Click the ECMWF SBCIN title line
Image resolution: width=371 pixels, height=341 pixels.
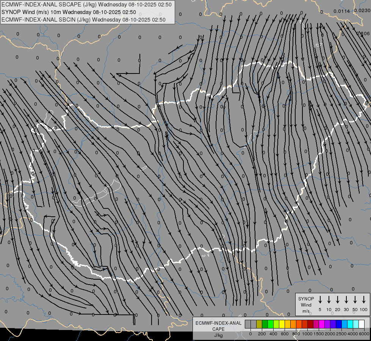[83, 20]
